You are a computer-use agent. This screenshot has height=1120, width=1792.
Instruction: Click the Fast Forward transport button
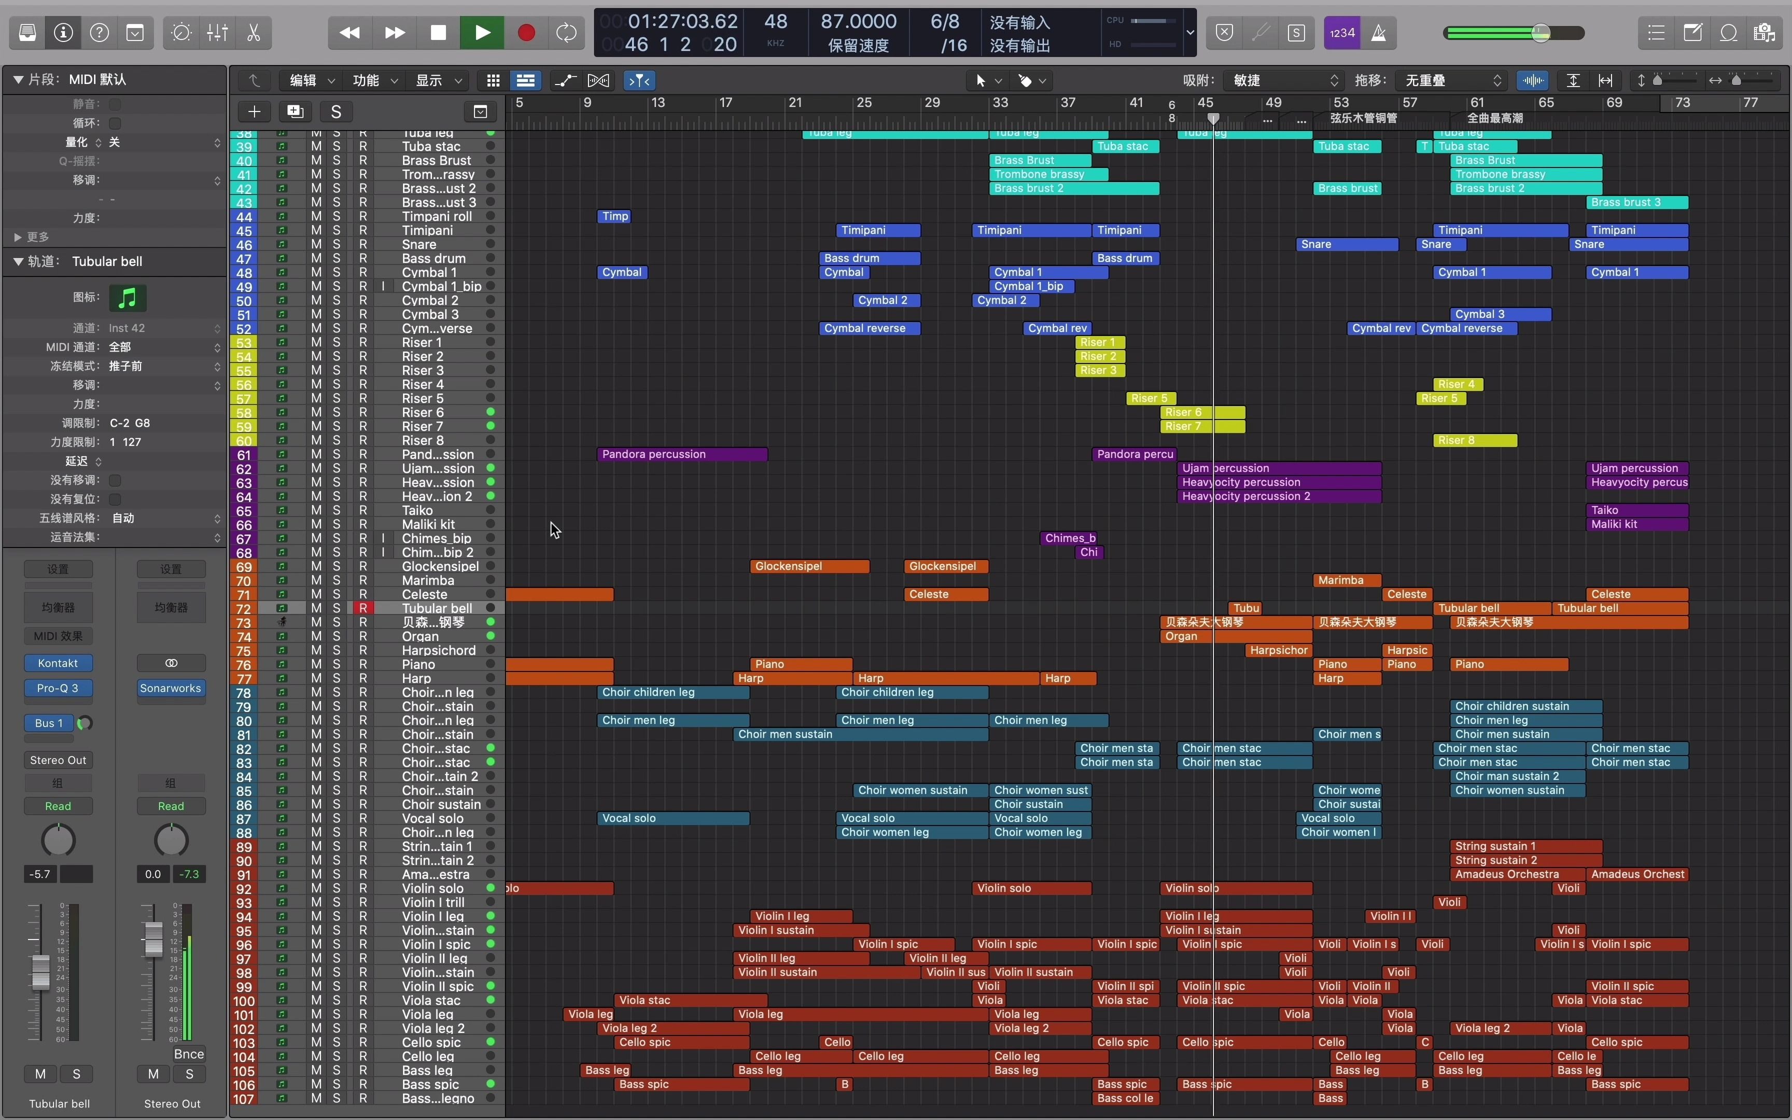coord(395,33)
